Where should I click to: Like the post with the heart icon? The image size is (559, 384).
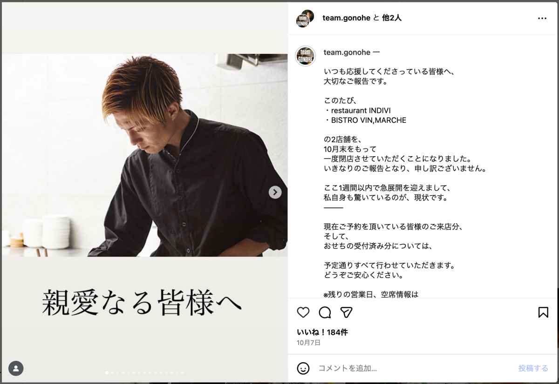(x=303, y=312)
